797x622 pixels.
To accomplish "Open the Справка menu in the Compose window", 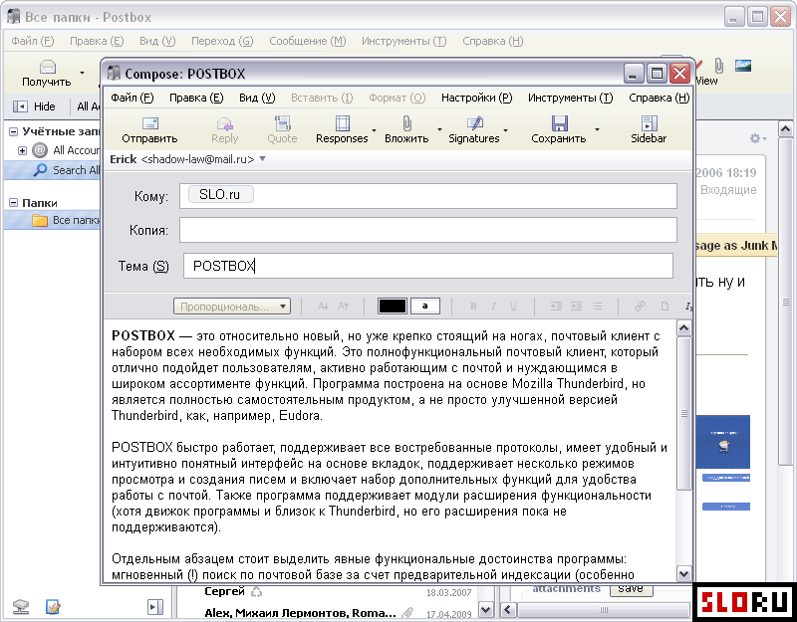I will (x=659, y=98).
